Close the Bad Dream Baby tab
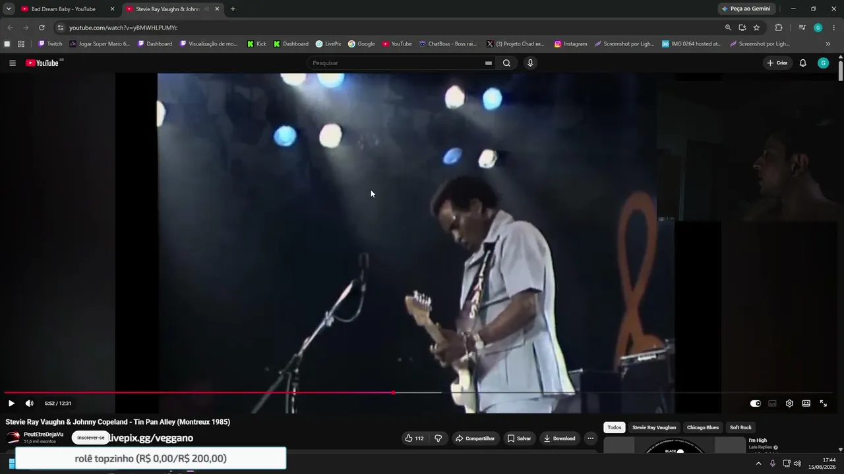Screen dimensions: 844x474 point(112,9)
